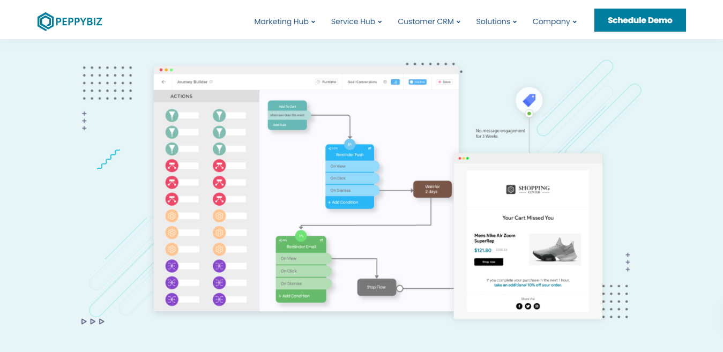Click the blue price tag icon
This screenshot has width=723, height=352.
click(529, 100)
